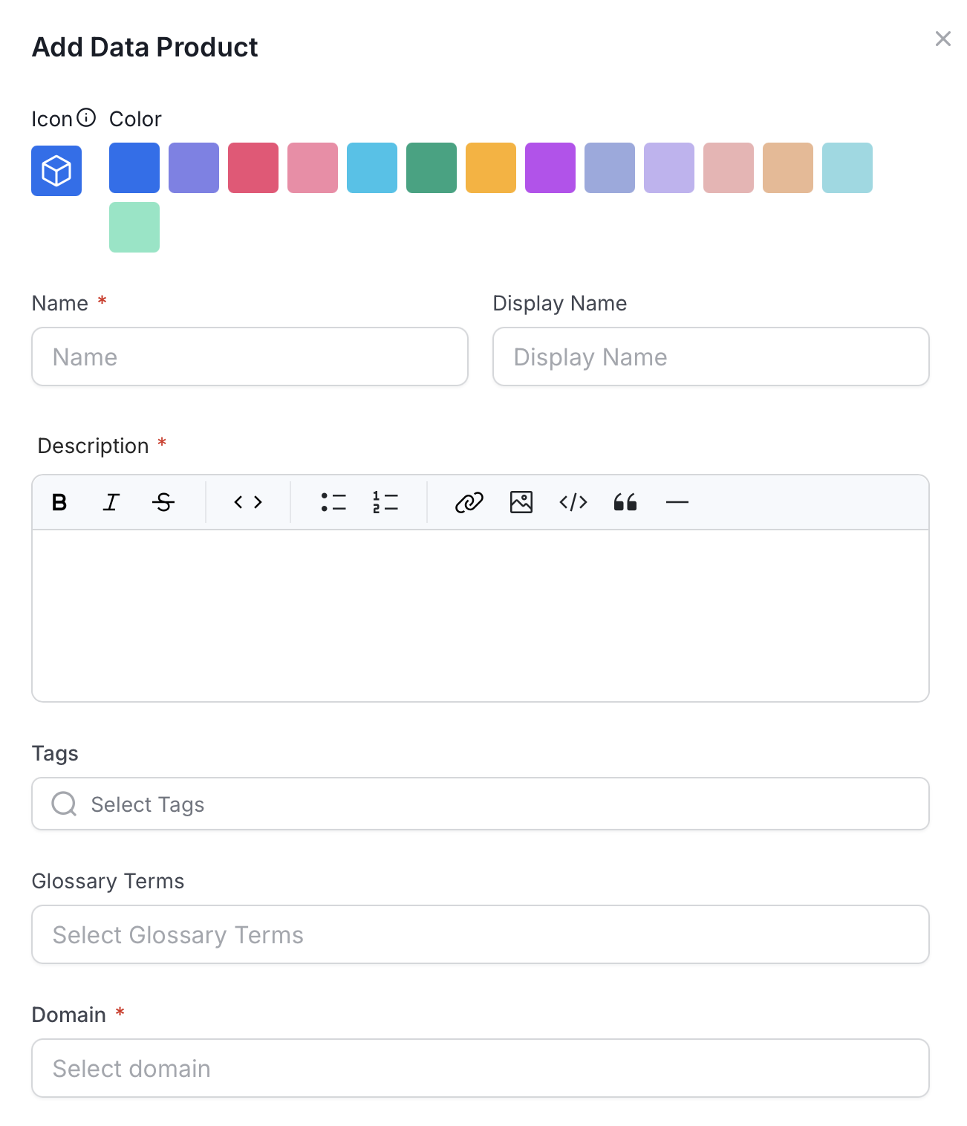Viewport: 967px width, 1126px height.
Task: Add a block quote
Action: (x=625, y=503)
